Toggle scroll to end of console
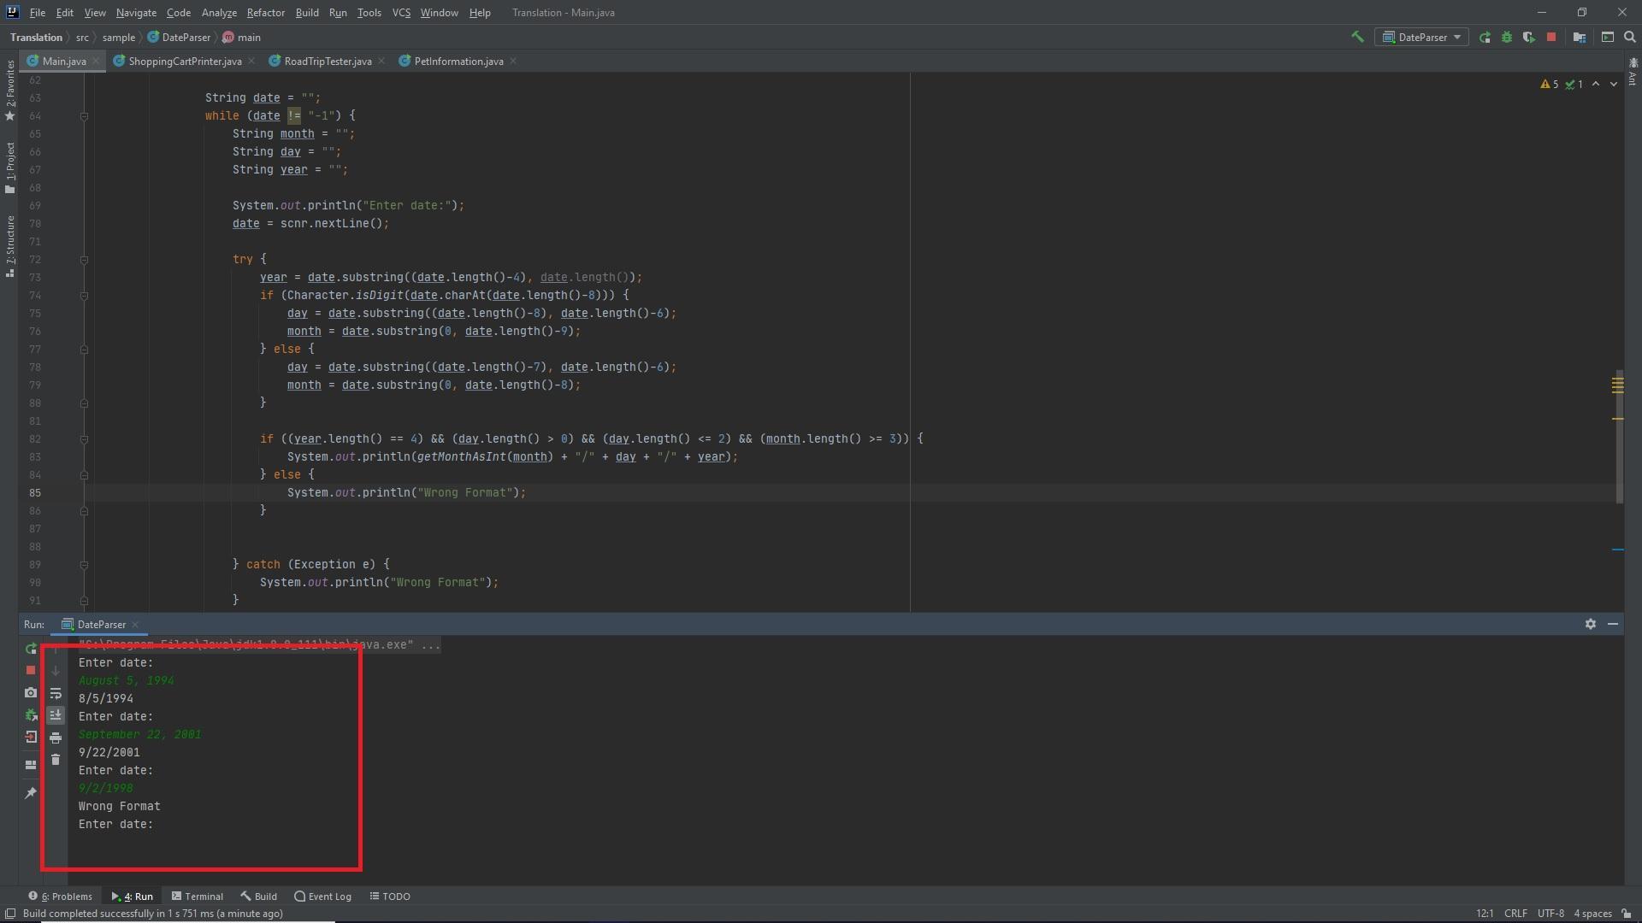 pos(56,715)
